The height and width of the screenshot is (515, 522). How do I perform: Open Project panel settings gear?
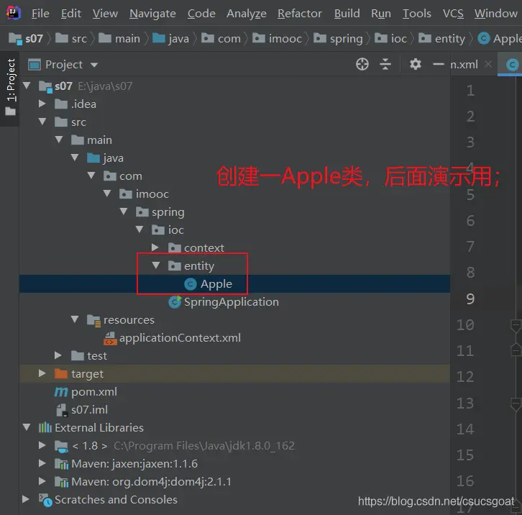pos(415,64)
